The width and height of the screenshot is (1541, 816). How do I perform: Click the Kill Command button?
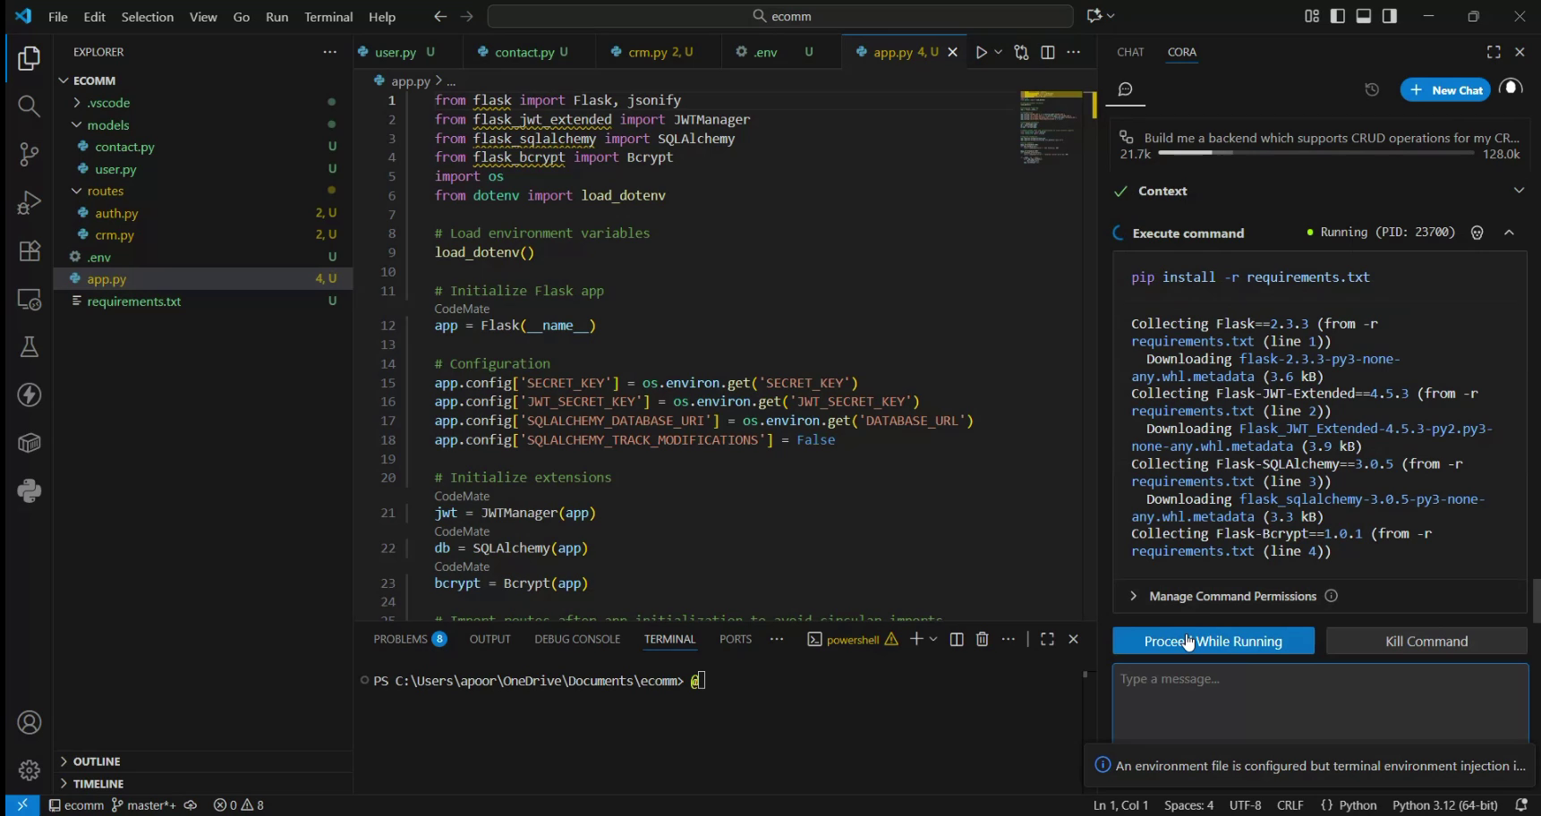coord(1426,641)
